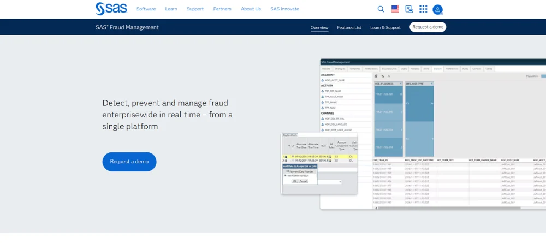546x243 pixels.
Task: Open the nine-dot apps grid
Action: (x=423, y=9)
